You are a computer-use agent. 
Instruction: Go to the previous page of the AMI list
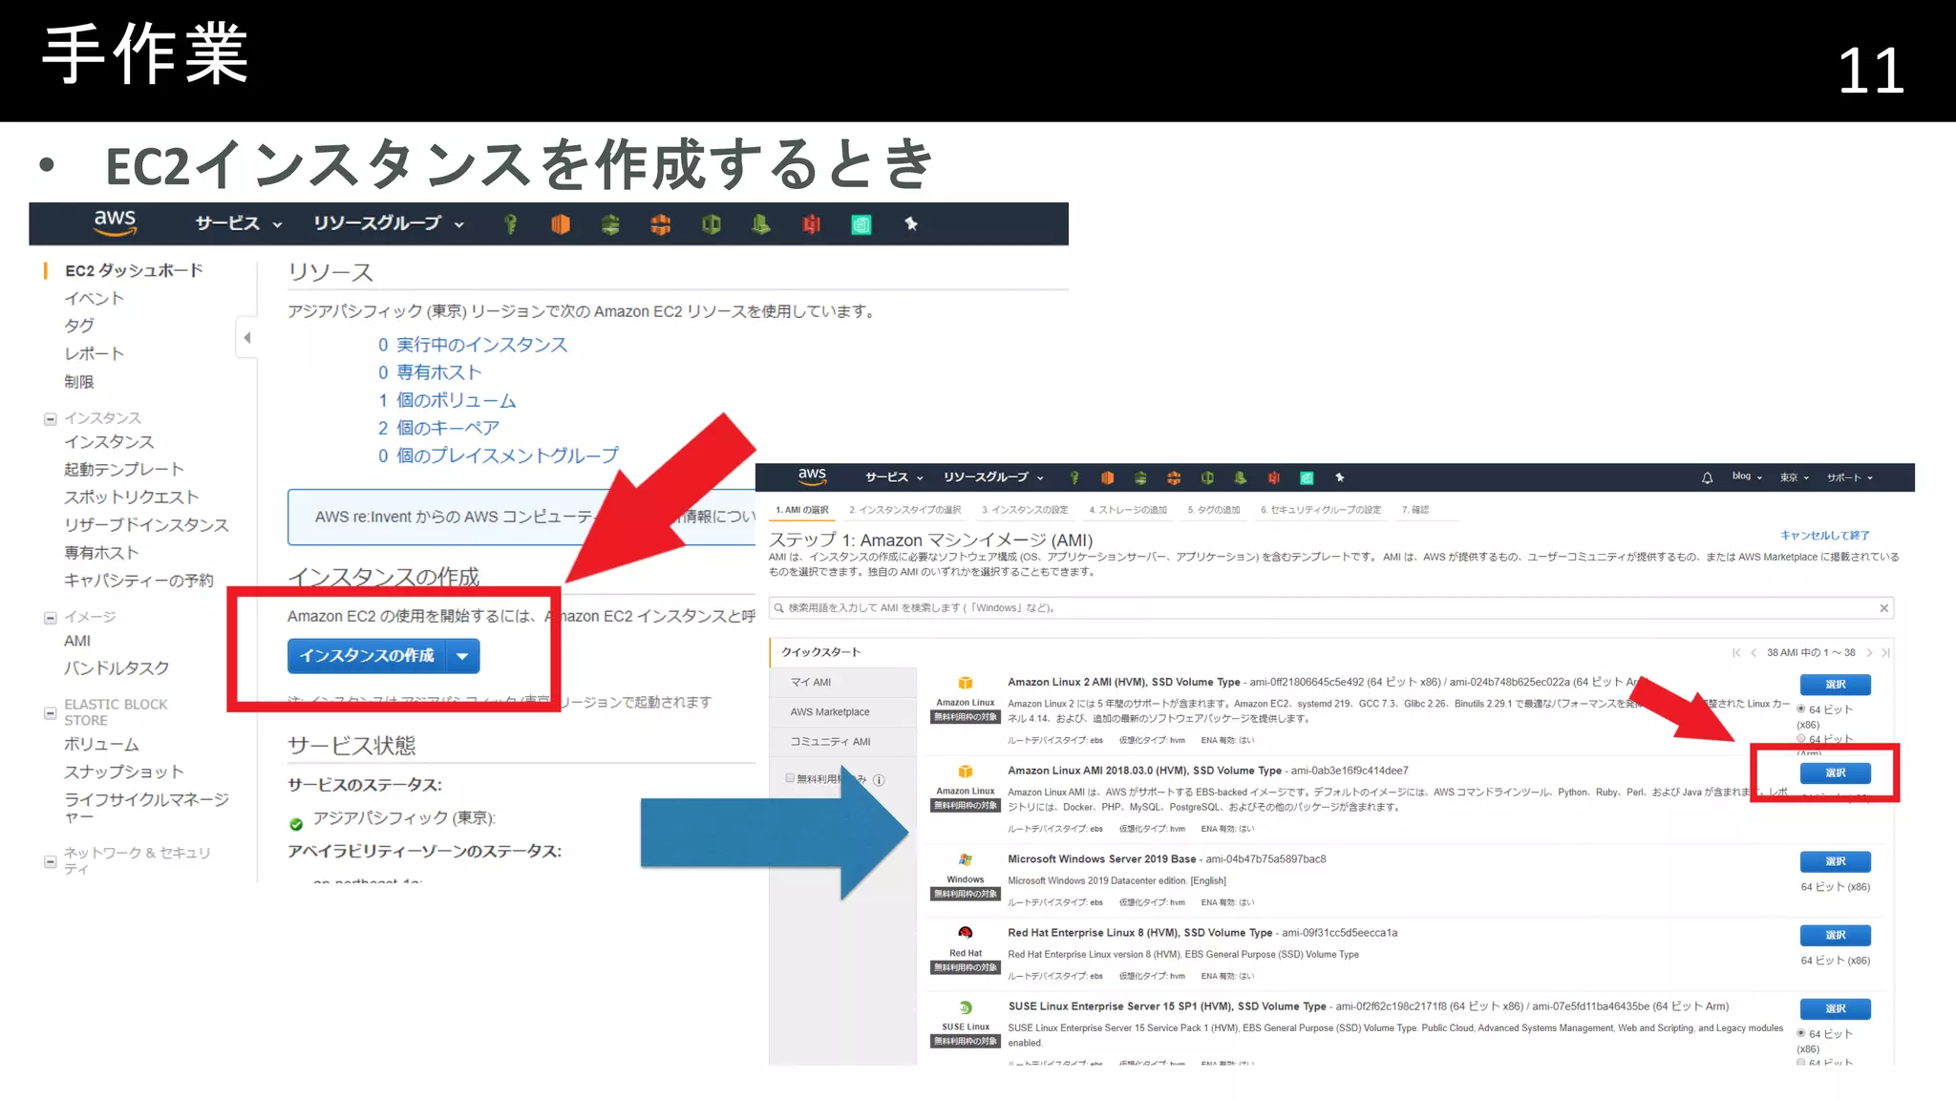click(1754, 653)
